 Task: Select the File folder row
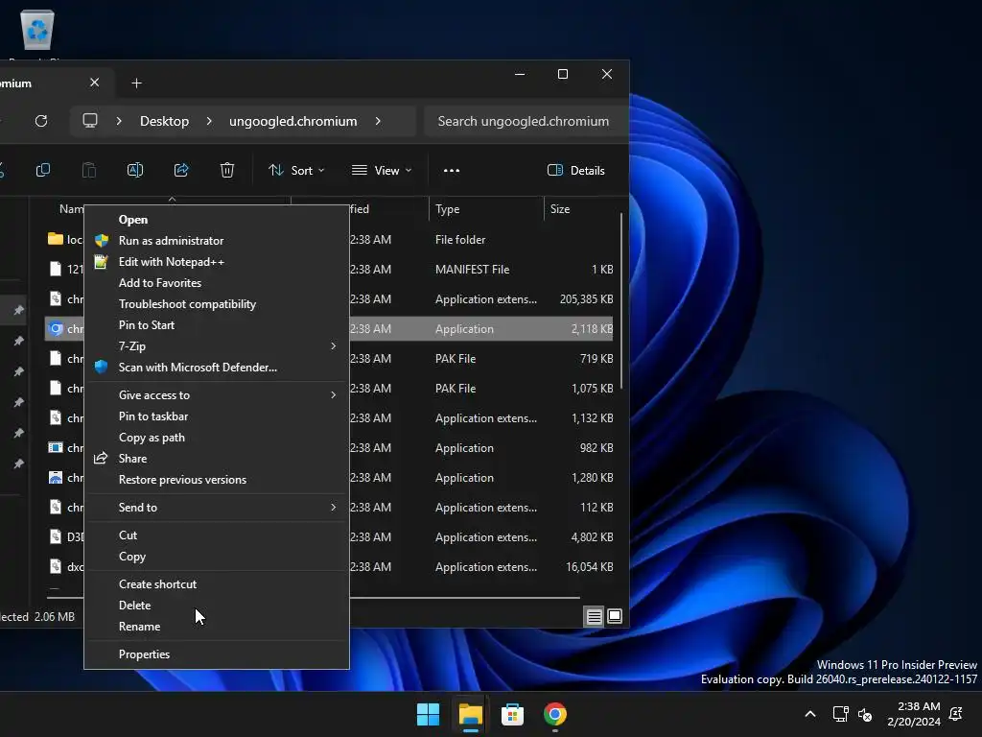point(329,239)
